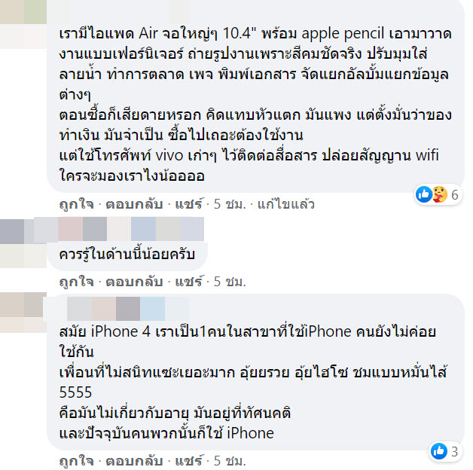Click ตอบกลับ under the iPhone 4 comment
Image resolution: width=473 pixels, height=470 pixels.
click(x=134, y=461)
